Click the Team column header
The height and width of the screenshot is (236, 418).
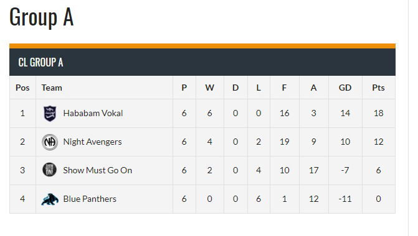52,88
